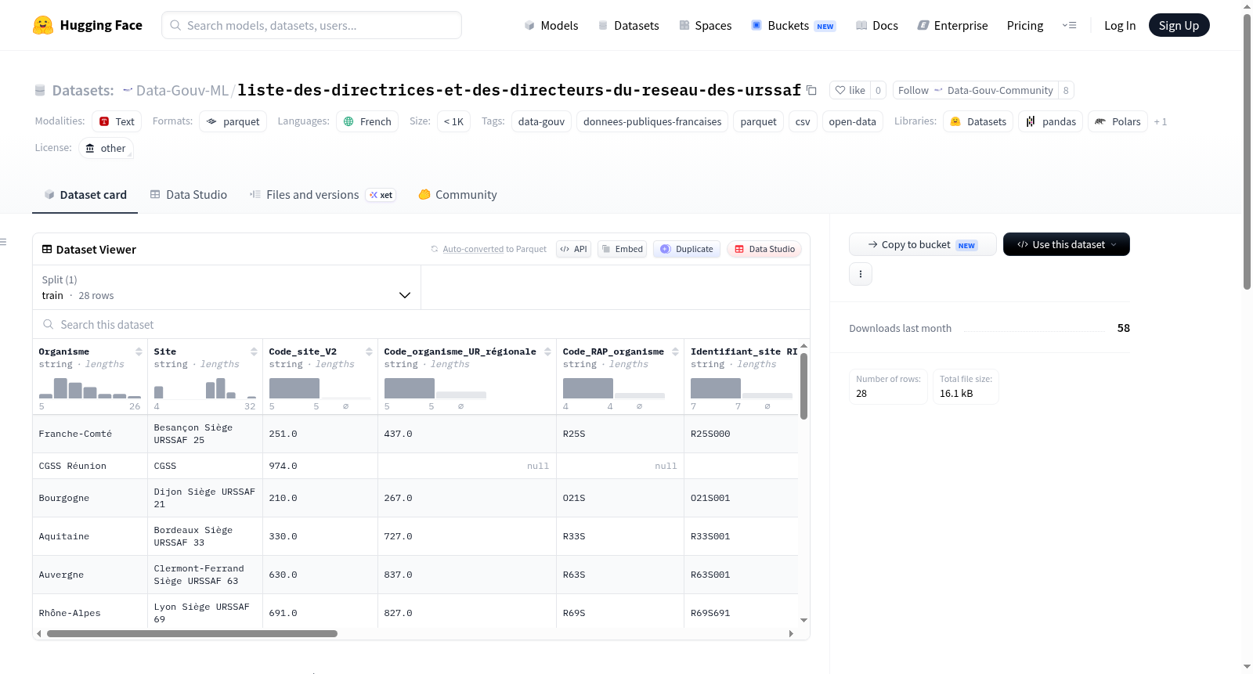Click the Embed button
The width and height of the screenshot is (1253, 674).
tap(622, 249)
